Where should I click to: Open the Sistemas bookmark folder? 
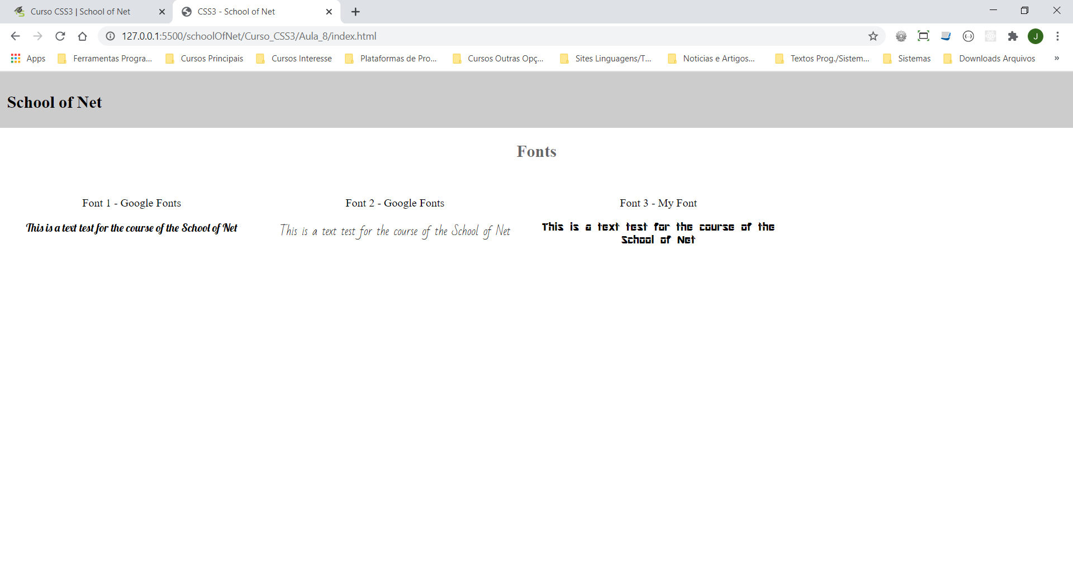(x=907, y=59)
